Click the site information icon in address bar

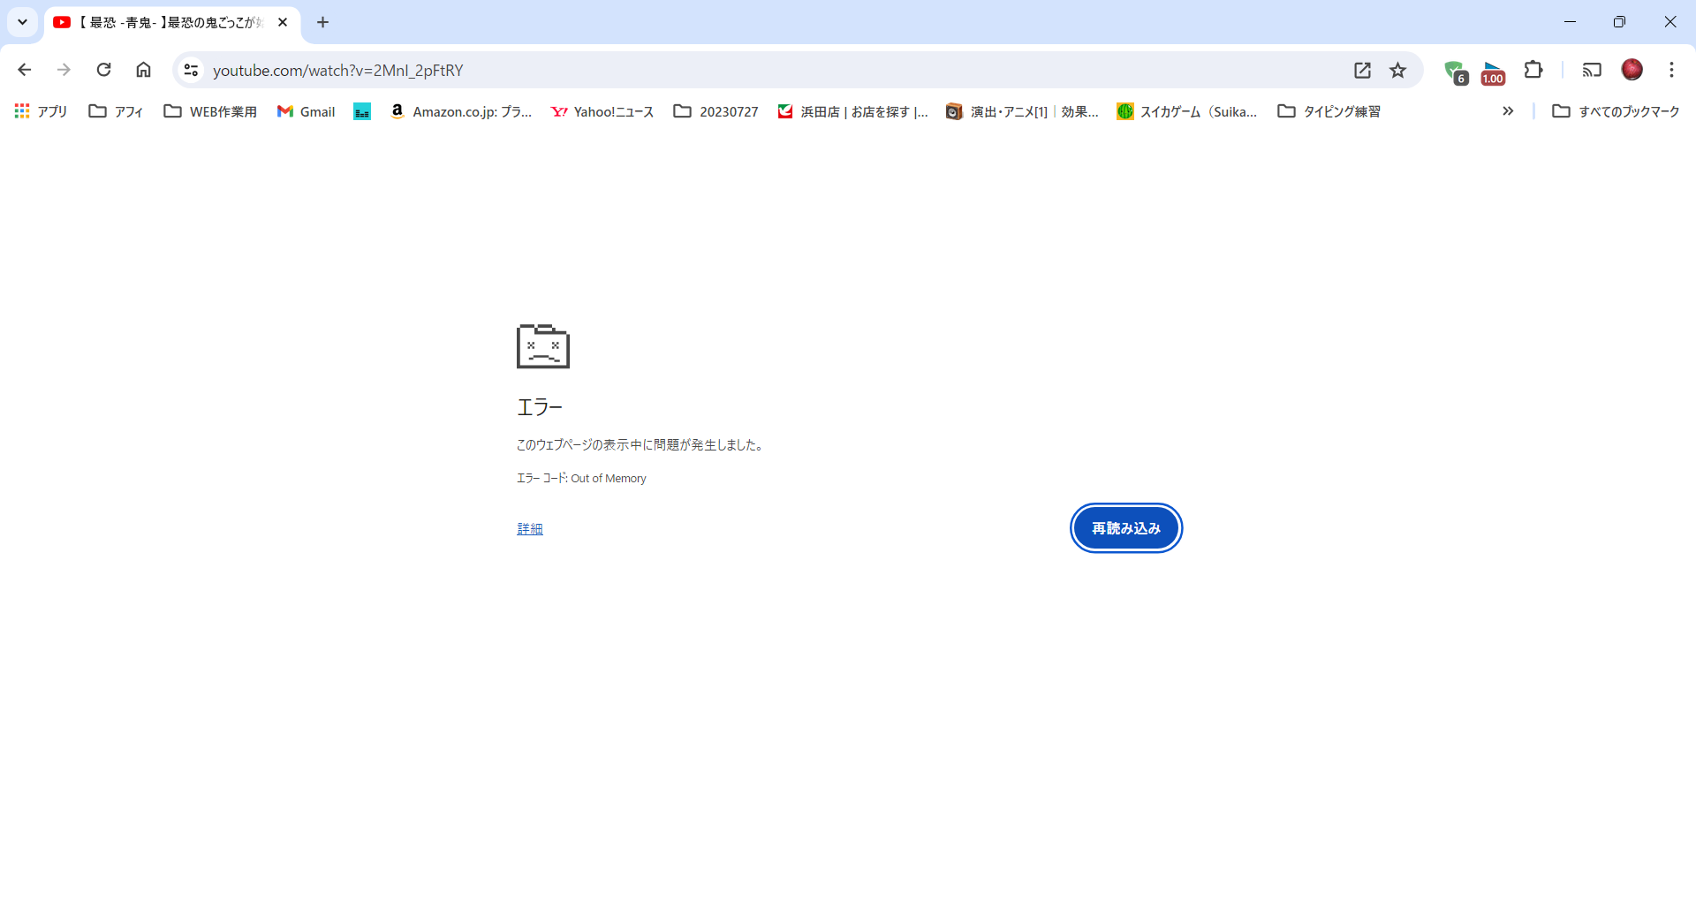point(191,70)
